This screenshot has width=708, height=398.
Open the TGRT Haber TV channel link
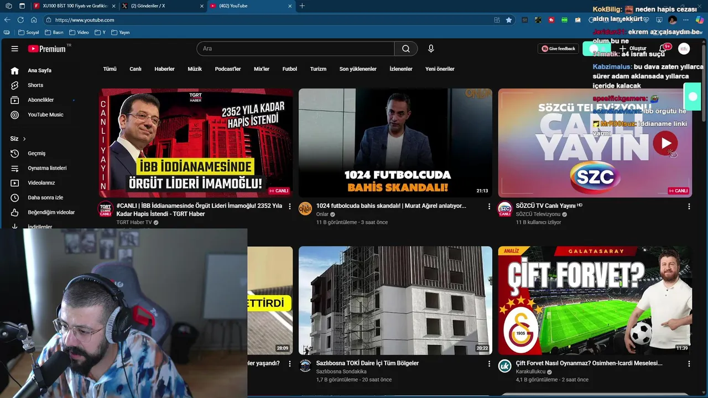click(x=134, y=222)
